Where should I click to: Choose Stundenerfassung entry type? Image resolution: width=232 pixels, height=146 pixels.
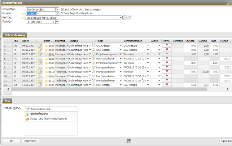[x=51, y=109]
